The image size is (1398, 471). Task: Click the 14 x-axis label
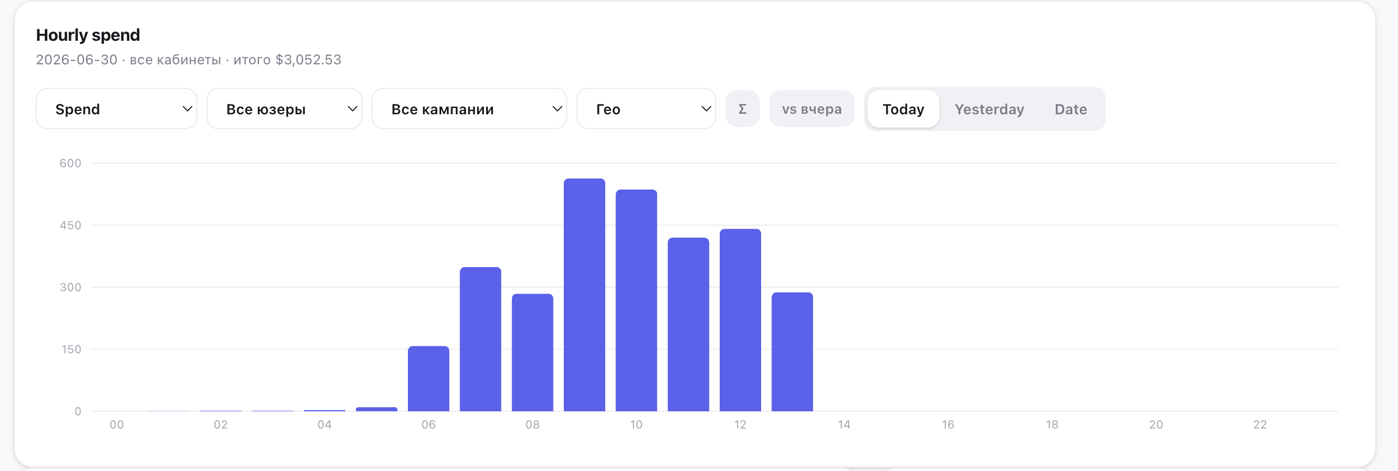[844, 424]
